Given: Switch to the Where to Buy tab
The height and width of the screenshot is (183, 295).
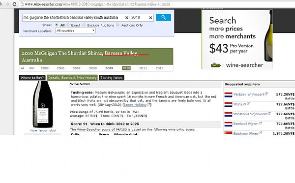Looking at the screenshot, I should click(x=32, y=78).
